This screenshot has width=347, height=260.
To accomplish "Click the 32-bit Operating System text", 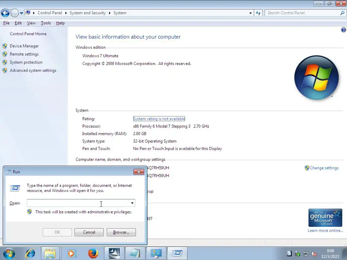I will point(155,141).
